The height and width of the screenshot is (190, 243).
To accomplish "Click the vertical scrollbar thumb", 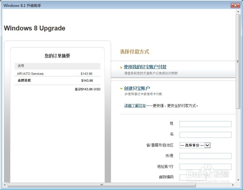I will tap(238, 61).
